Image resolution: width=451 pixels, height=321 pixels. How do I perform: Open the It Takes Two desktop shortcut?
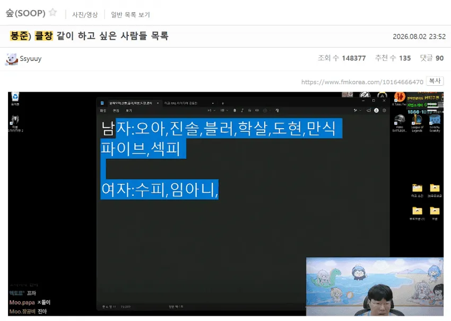(x=399, y=99)
